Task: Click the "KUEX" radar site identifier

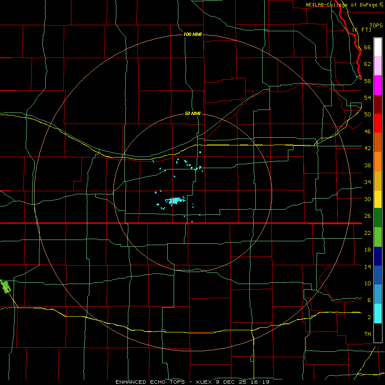Action: tap(205, 382)
